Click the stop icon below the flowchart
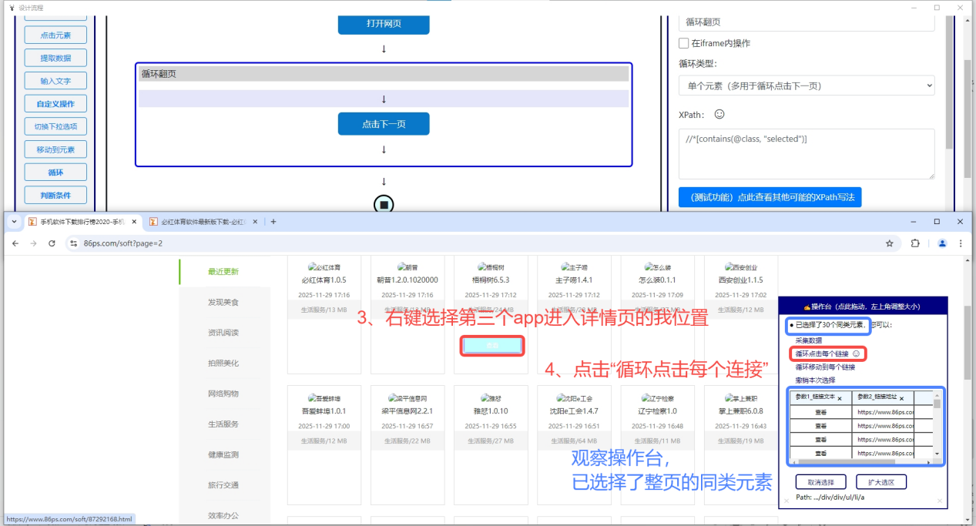The image size is (976, 526). (x=384, y=203)
